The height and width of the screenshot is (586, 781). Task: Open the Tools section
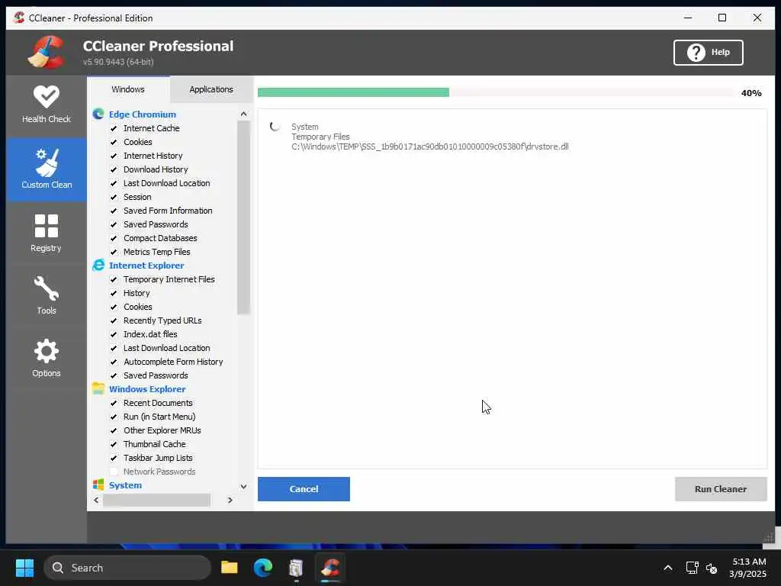47,295
